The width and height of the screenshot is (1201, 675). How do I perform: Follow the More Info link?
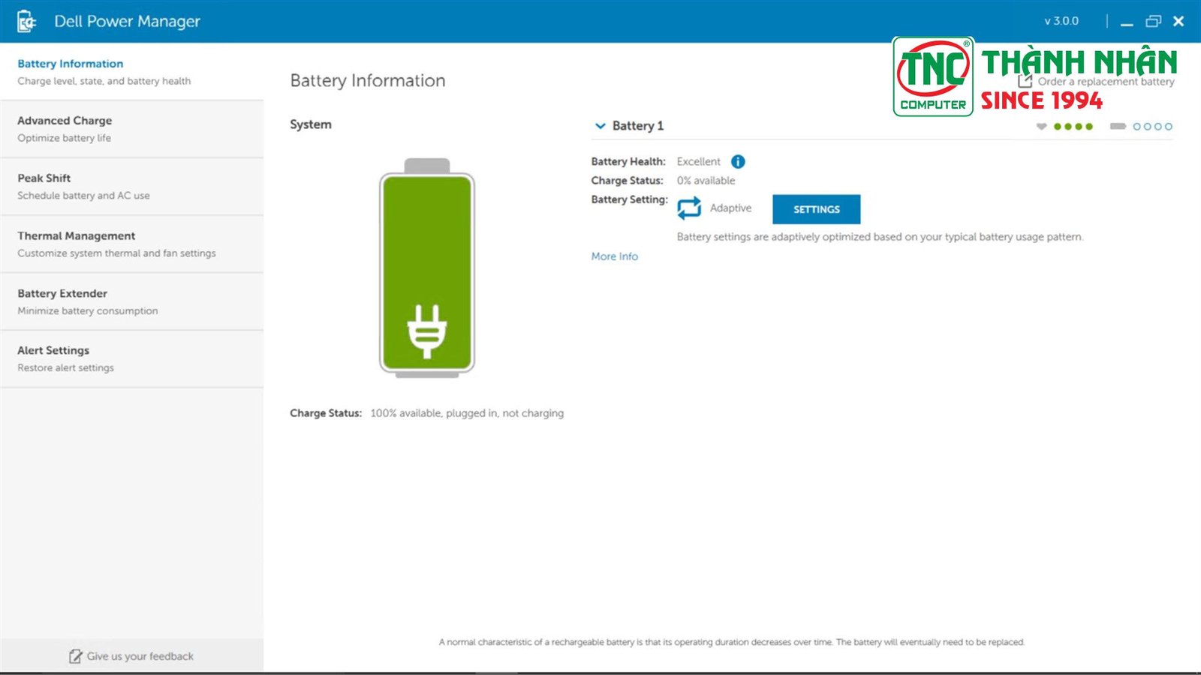(614, 256)
